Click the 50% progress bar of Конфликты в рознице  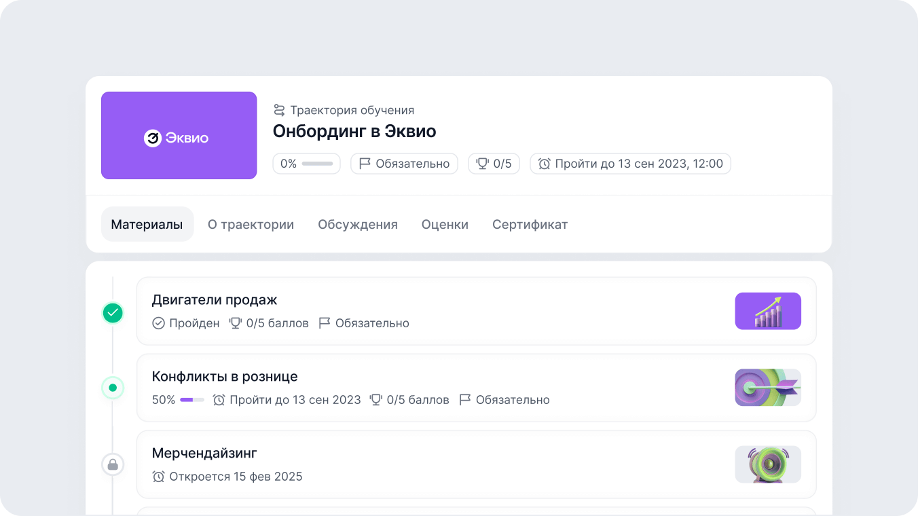coord(192,400)
